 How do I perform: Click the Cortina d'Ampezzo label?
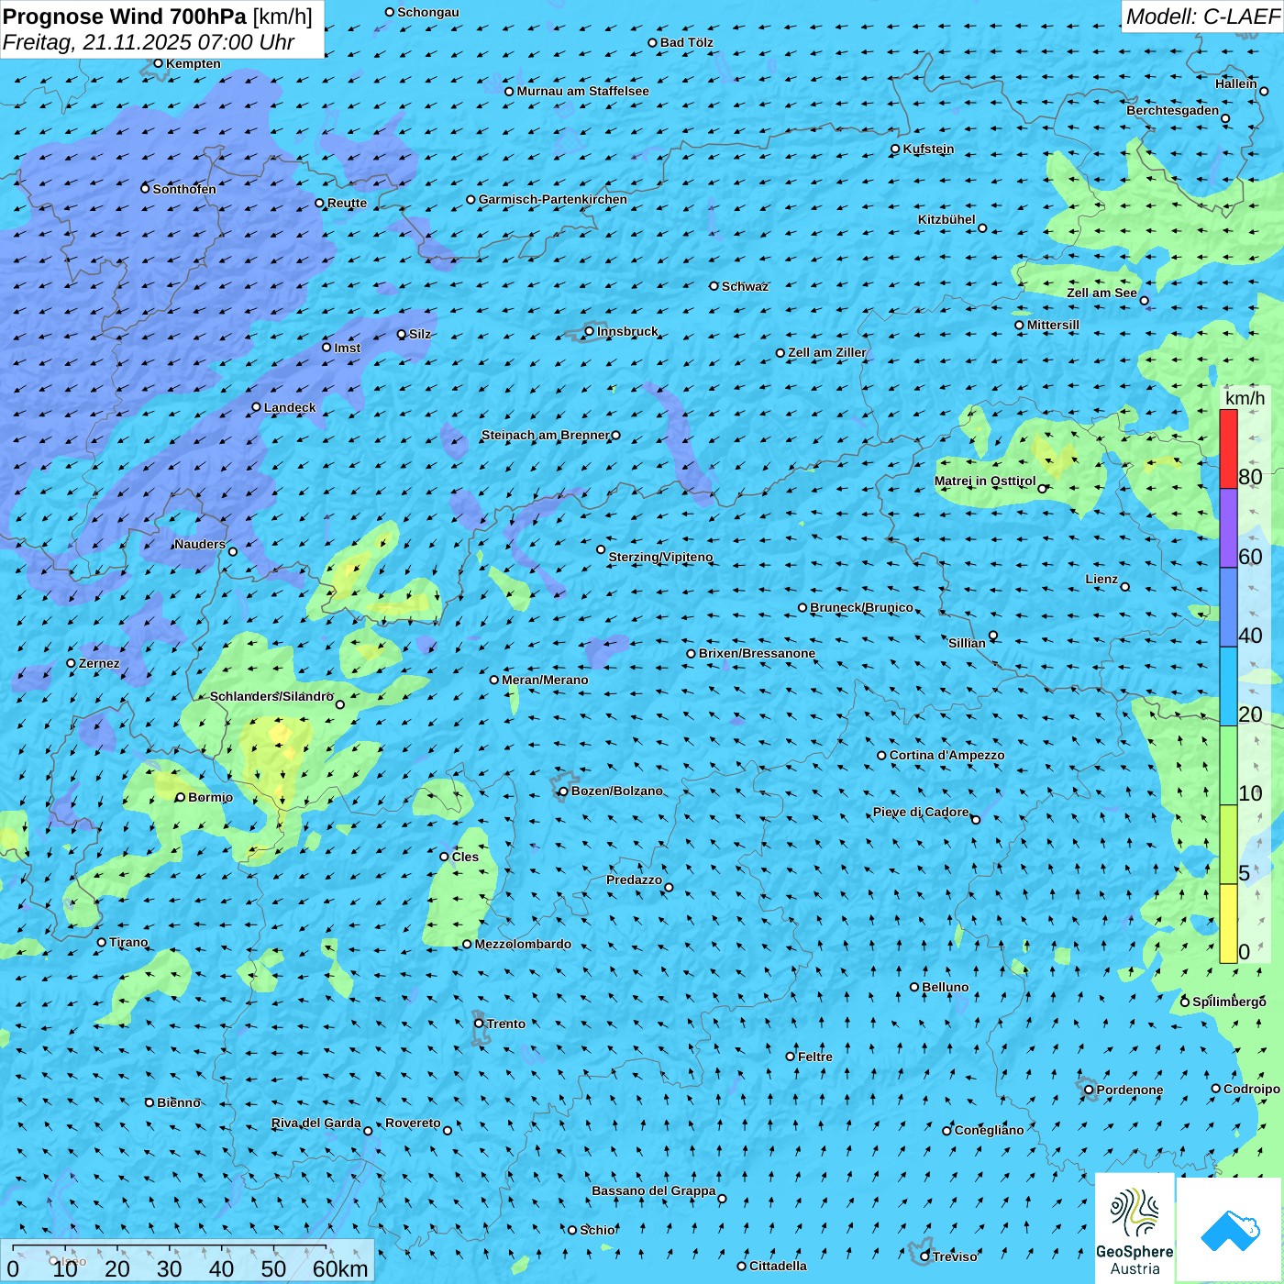tap(946, 755)
